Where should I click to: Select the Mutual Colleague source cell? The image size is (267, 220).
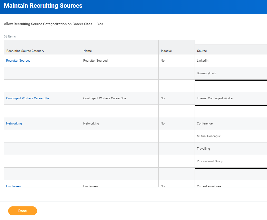pos(231,136)
